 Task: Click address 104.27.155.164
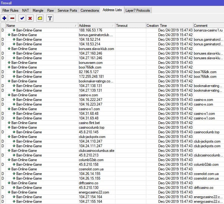tap(91, 202)
